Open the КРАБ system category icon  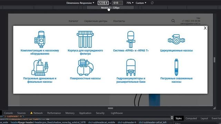pos(131,39)
